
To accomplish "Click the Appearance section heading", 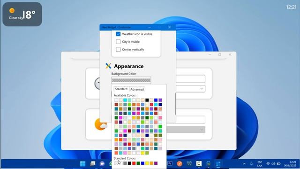I will pyautogui.click(x=129, y=66).
